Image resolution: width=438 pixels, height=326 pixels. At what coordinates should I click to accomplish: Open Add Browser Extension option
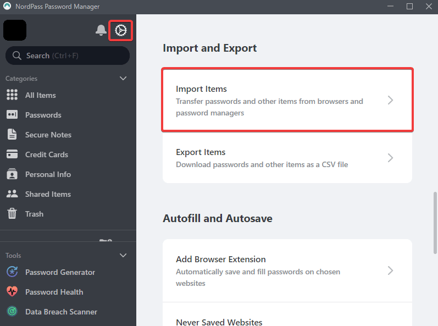[287, 270]
